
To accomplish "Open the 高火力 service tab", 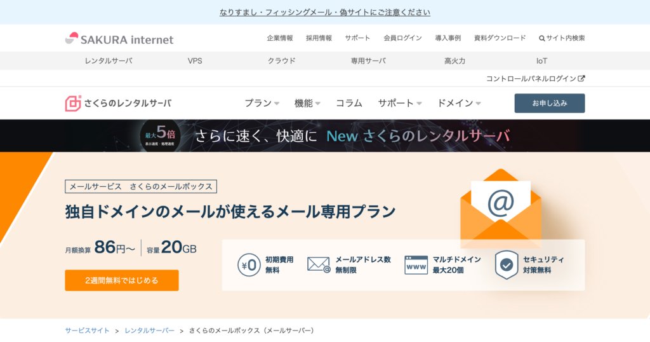I will 454,60.
